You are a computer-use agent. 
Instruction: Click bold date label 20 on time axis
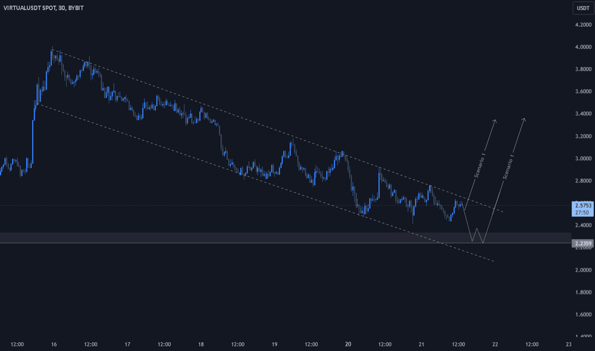(x=348, y=345)
